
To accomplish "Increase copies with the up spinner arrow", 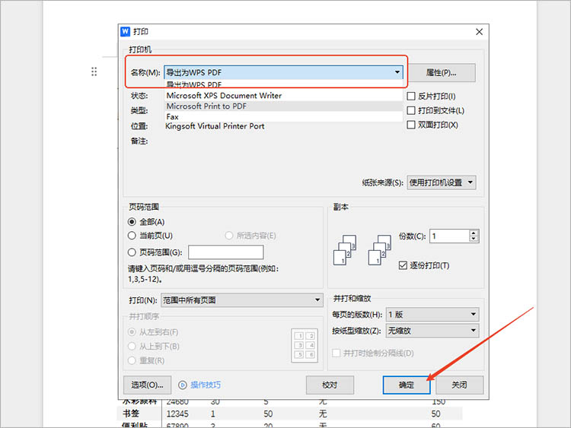I will [x=474, y=233].
